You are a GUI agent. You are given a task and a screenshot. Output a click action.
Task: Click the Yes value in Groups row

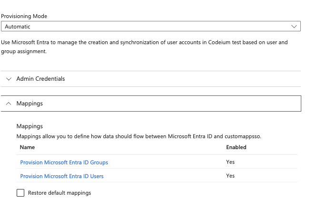click(230, 162)
